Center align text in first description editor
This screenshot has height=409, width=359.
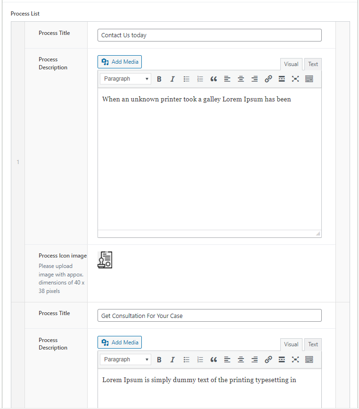(241, 79)
